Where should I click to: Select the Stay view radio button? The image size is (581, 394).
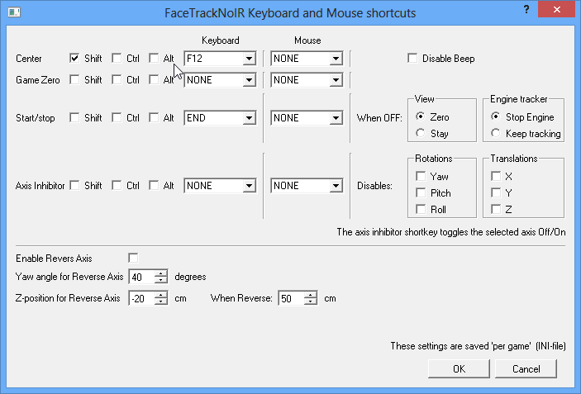click(421, 133)
